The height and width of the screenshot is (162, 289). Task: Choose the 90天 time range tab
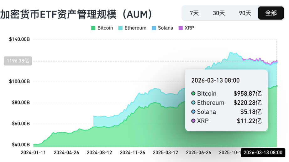[245, 13]
